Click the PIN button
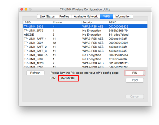Image resolution: width=159 pixels, height=125 pixels. (x=135, y=73)
